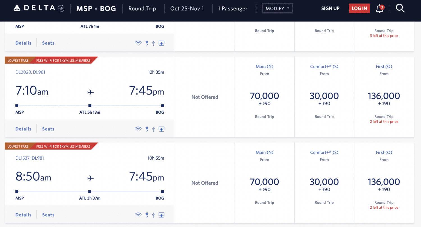Click the SIGN UP link
This screenshot has height=227, width=421.
(x=330, y=8)
